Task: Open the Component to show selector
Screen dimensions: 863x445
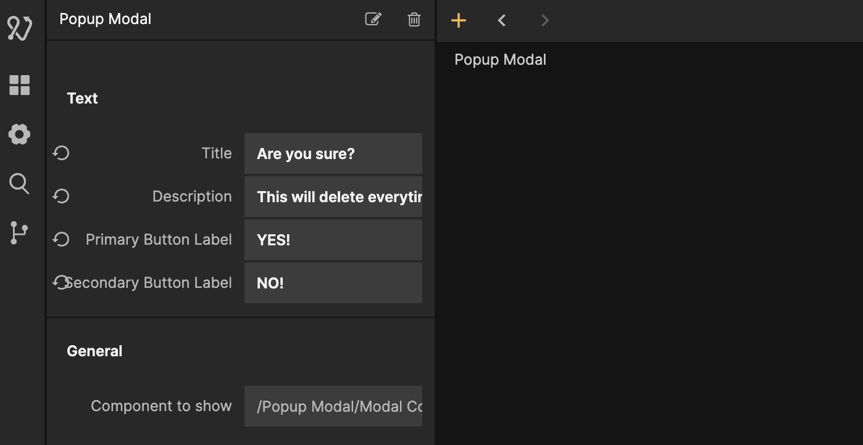Action: (x=333, y=406)
